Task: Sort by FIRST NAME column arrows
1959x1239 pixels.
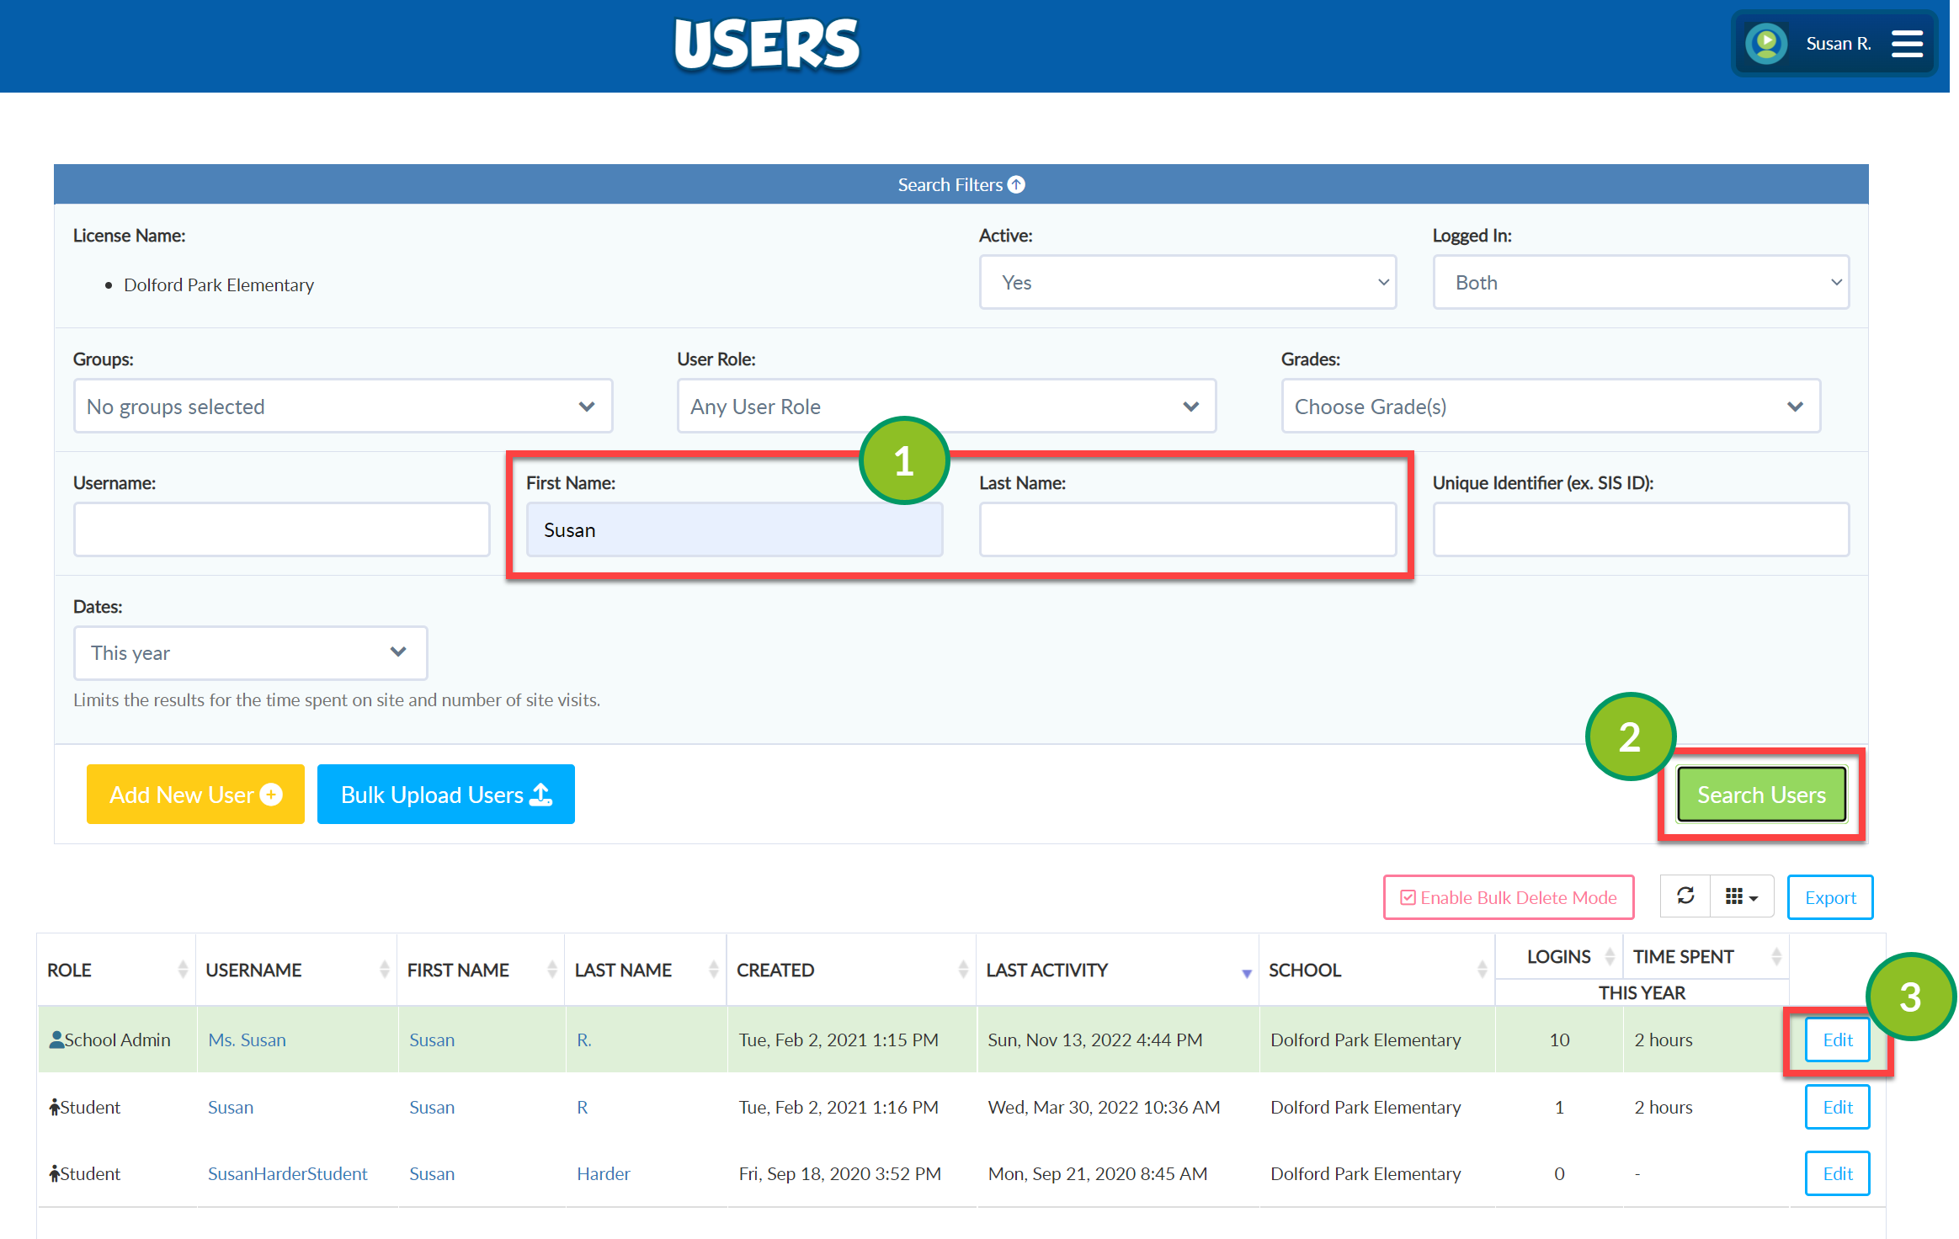Action: coord(552,970)
